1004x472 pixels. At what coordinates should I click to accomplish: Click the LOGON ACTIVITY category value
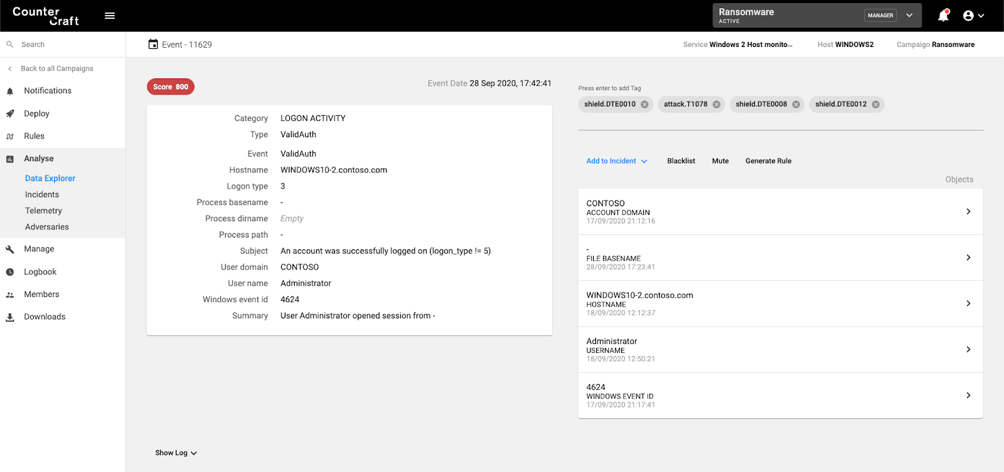click(313, 118)
